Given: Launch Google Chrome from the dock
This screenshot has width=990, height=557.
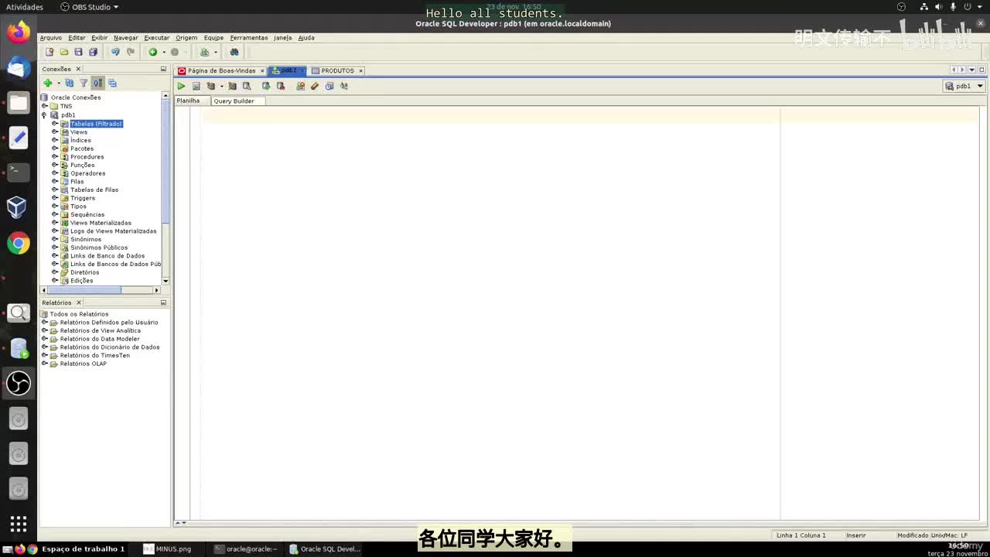Looking at the screenshot, I should click(x=19, y=243).
